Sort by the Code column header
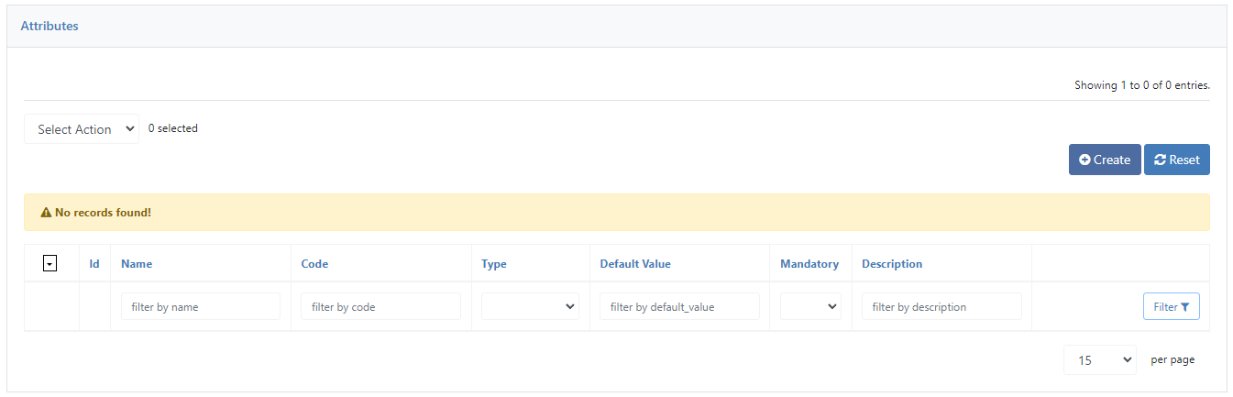 click(314, 264)
